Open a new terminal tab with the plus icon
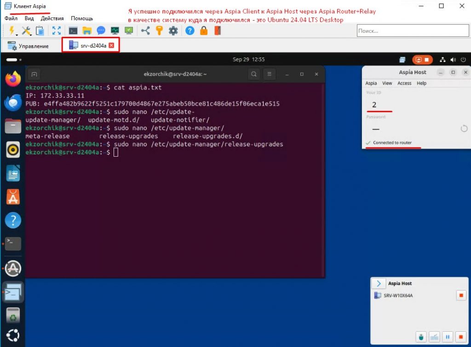471x347 pixels. coord(34,74)
